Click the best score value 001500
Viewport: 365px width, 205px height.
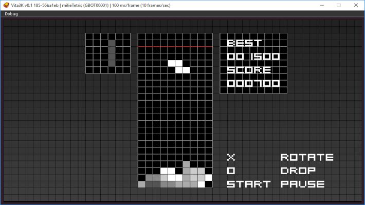(253, 57)
